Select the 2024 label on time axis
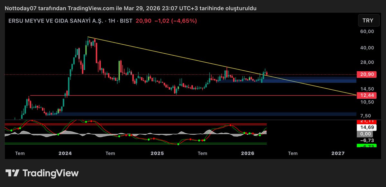The image size is (386, 187). click(x=65, y=153)
